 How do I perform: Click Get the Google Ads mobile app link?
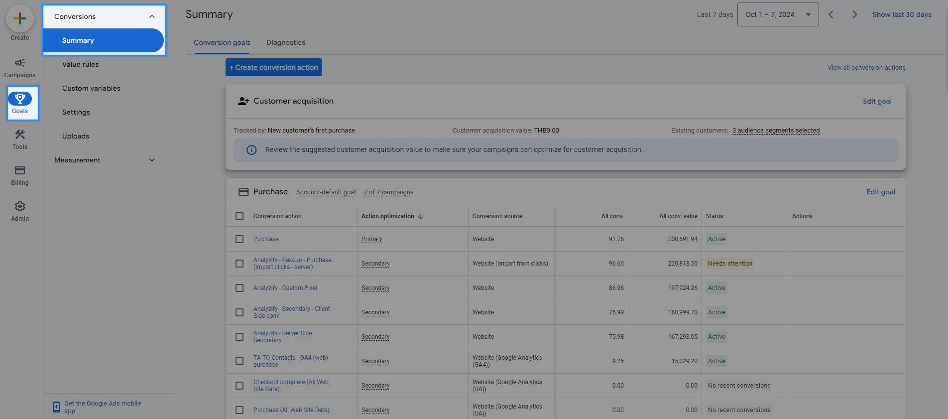[x=103, y=407]
